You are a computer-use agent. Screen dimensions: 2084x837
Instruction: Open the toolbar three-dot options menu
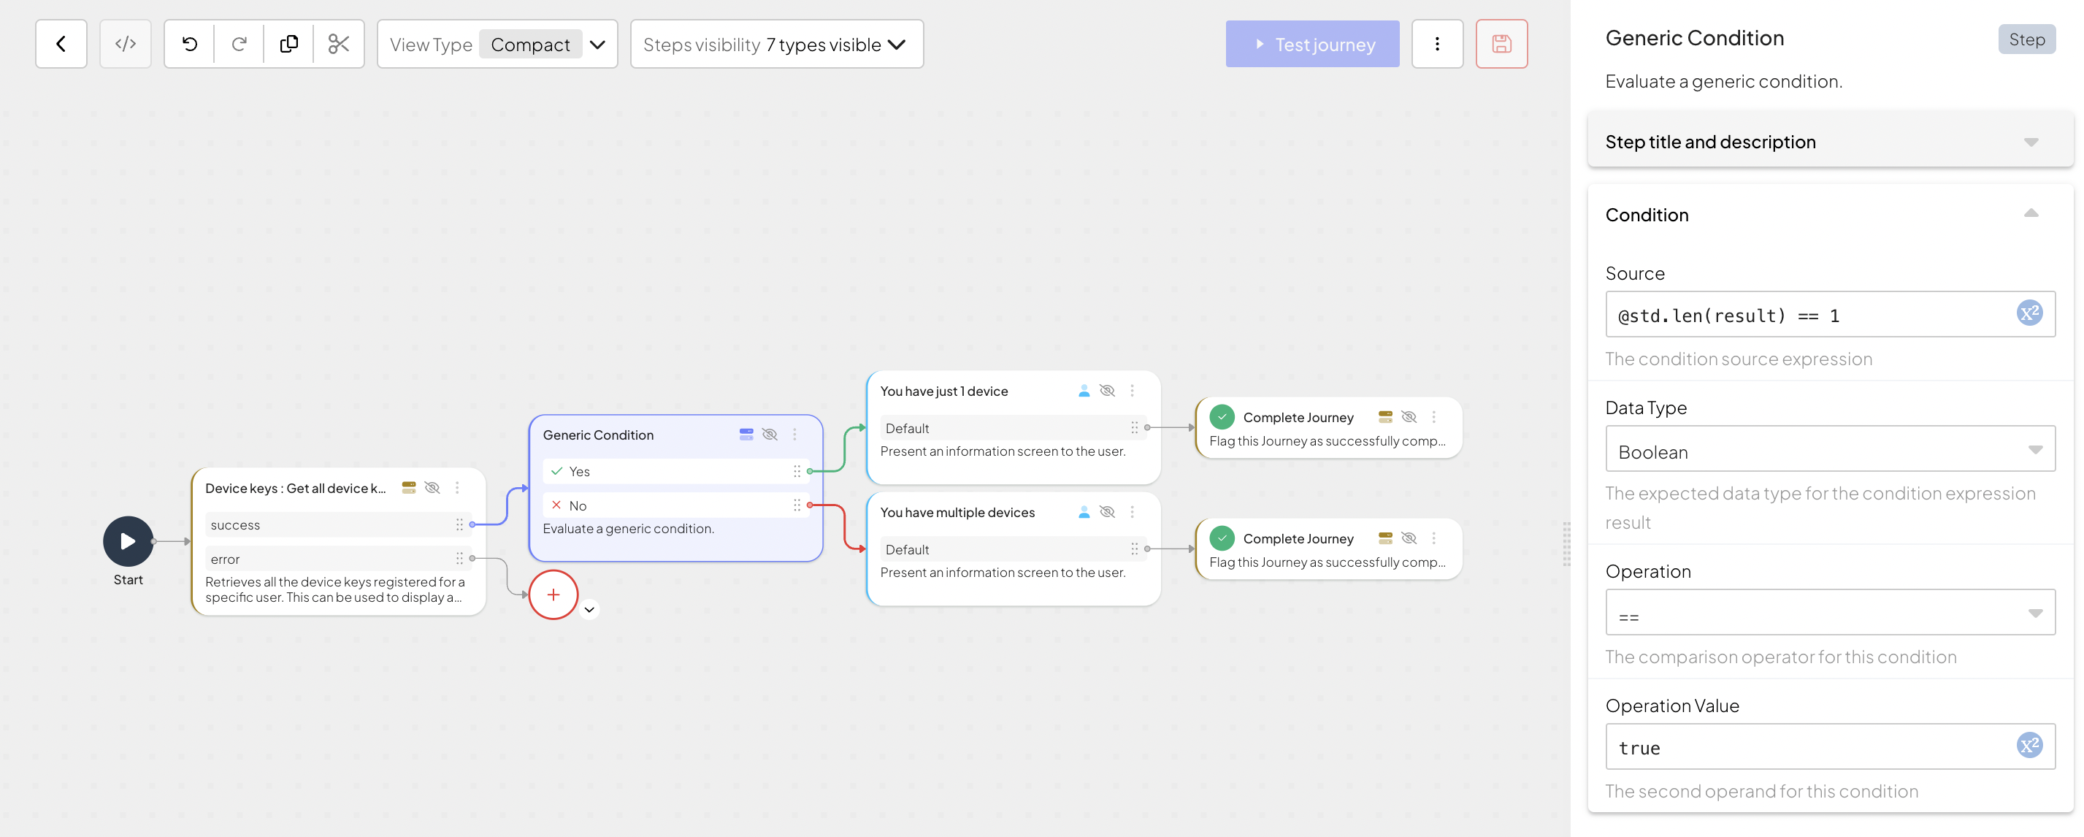click(x=1437, y=44)
